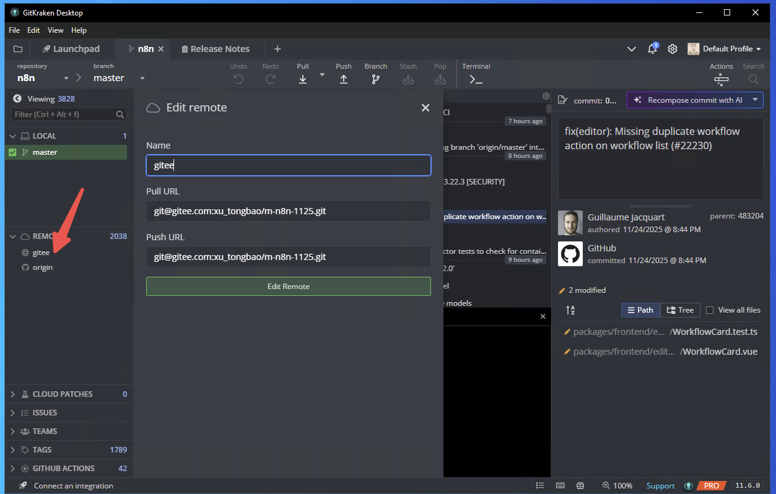Viewport: 776px width, 494px height.
Task: Create a branch with the Branch icon
Action: (x=375, y=79)
